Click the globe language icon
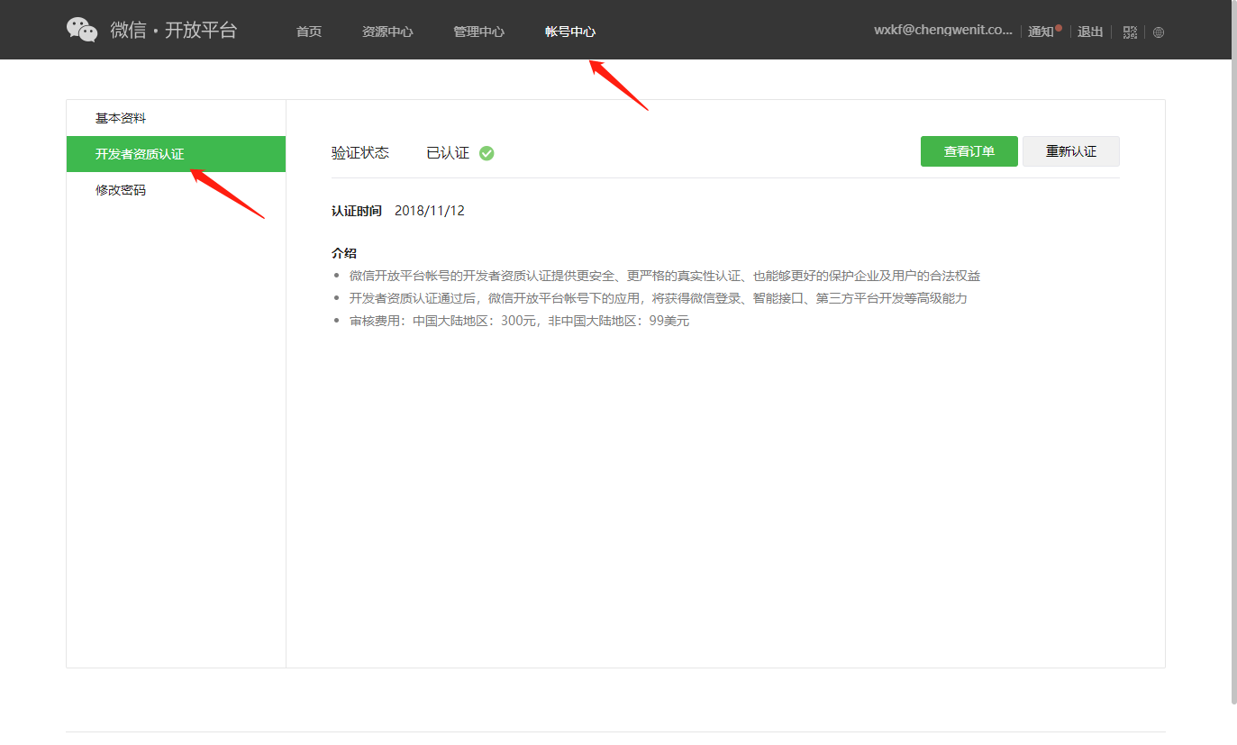Image resolution: width=1237 pixels, height=745 pixels. pos(1159,32)
